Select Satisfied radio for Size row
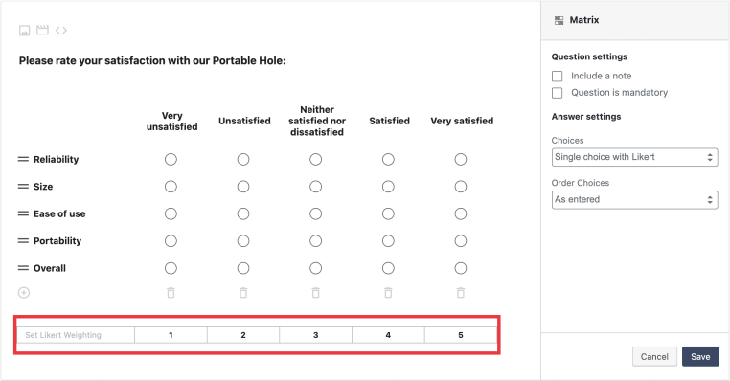Screen dimensions: 730x381 point(388,187)
